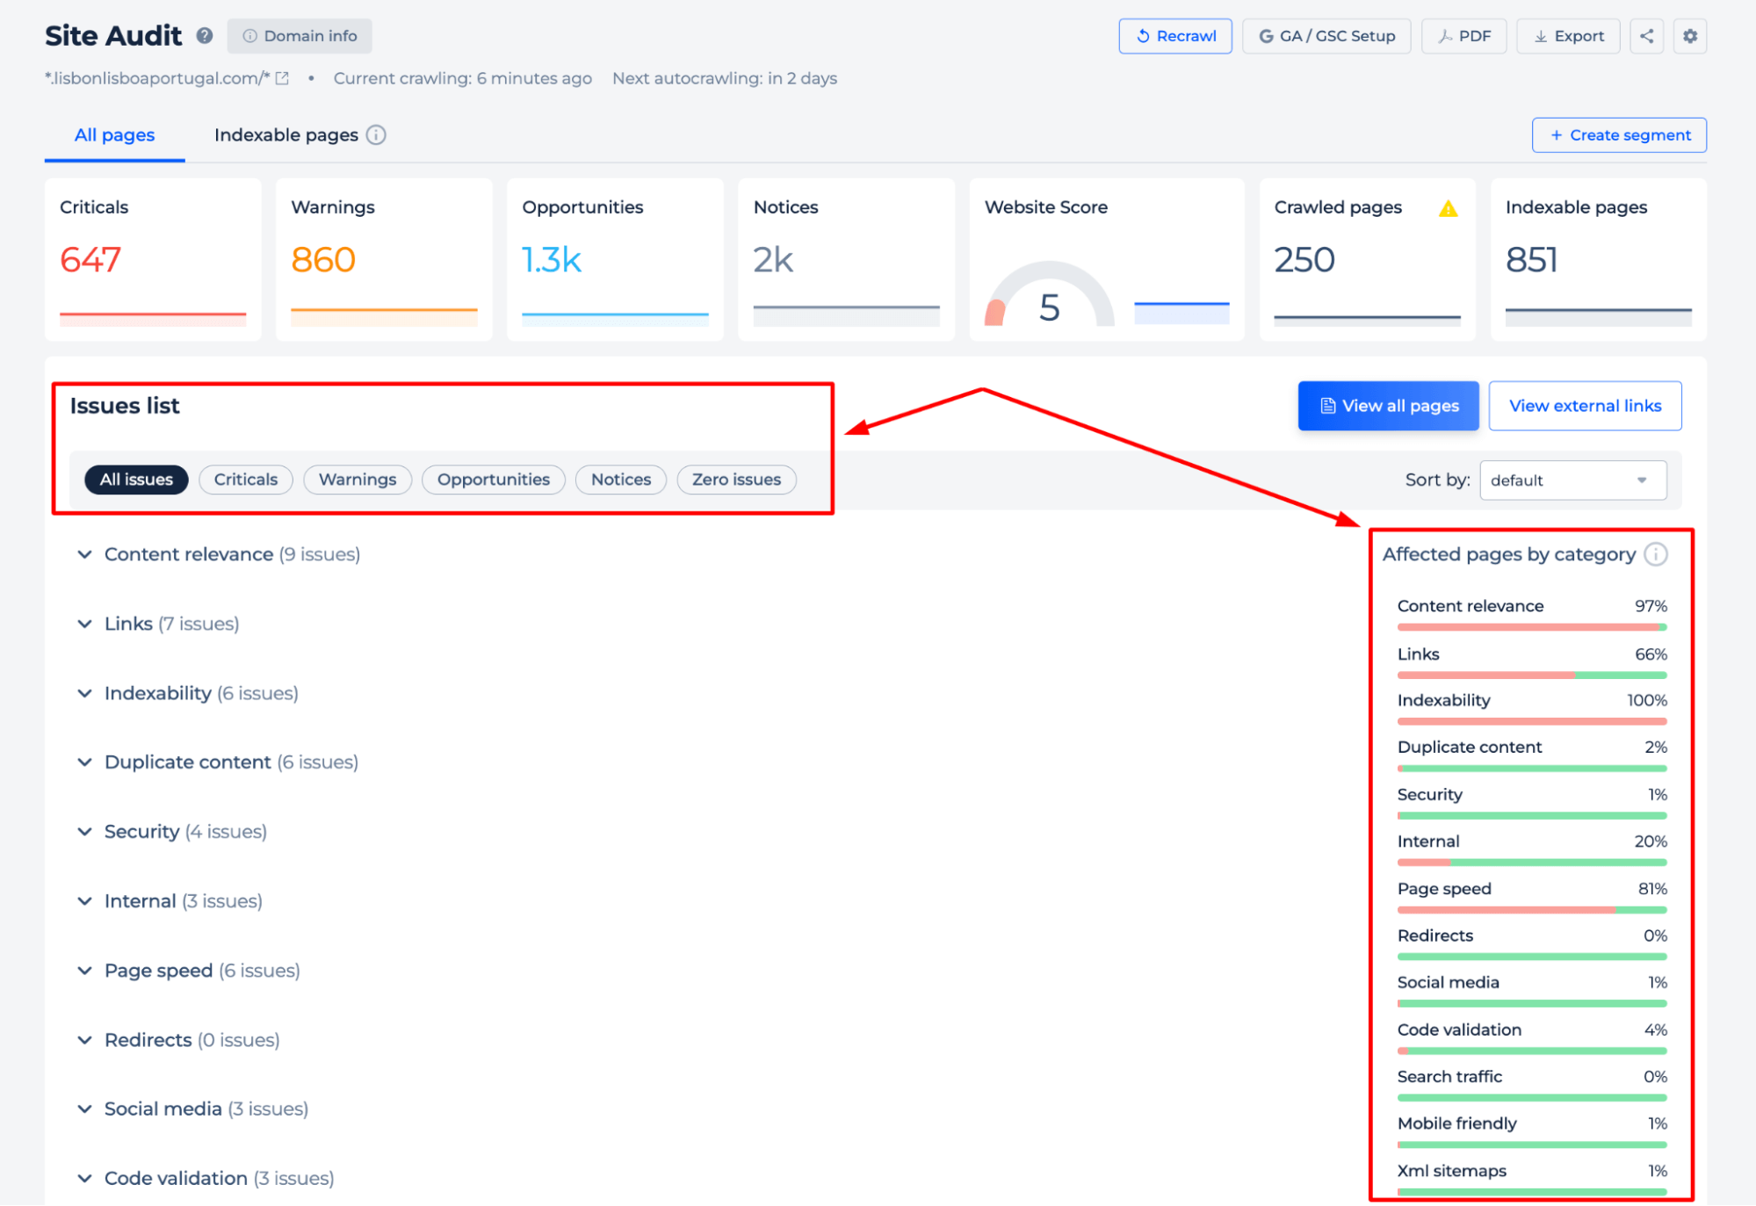Switch to the All pages tab
1756x1206 pixels.
click(x=114, y=135)
